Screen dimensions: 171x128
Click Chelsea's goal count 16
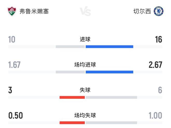159,39
